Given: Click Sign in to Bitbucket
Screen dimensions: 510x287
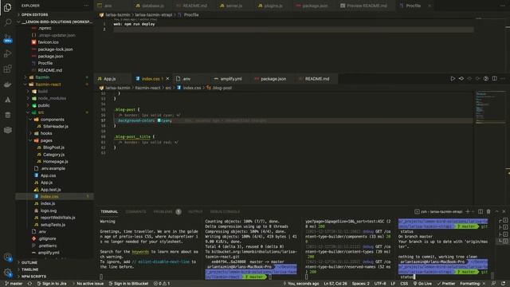Looking at the screenshot, I should [129, 284].
